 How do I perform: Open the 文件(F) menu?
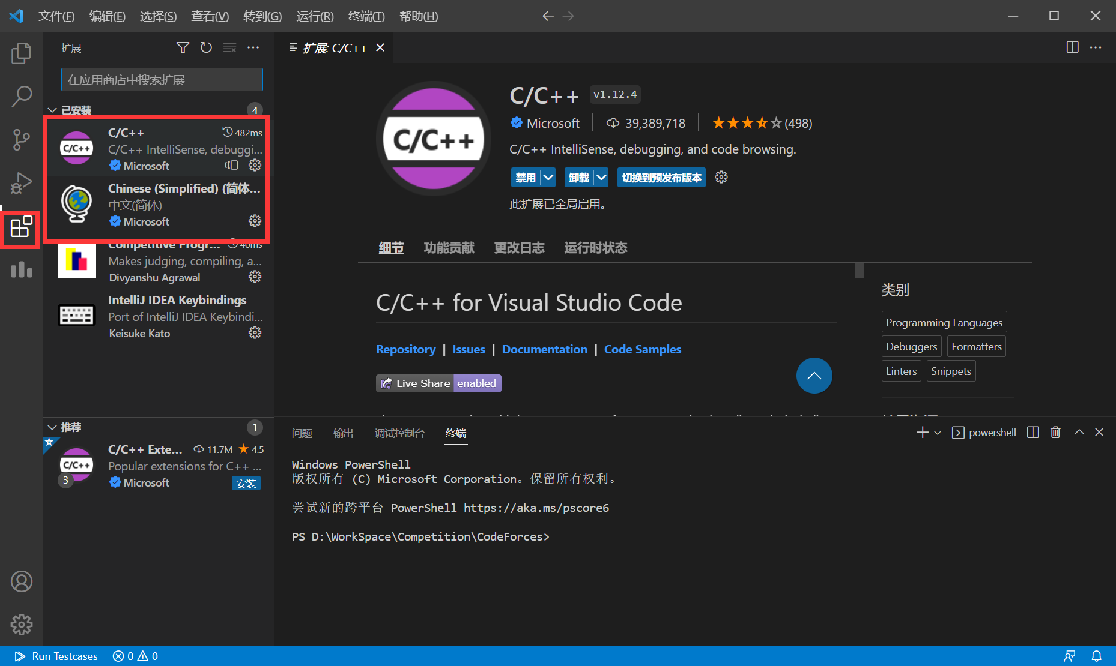56,16
